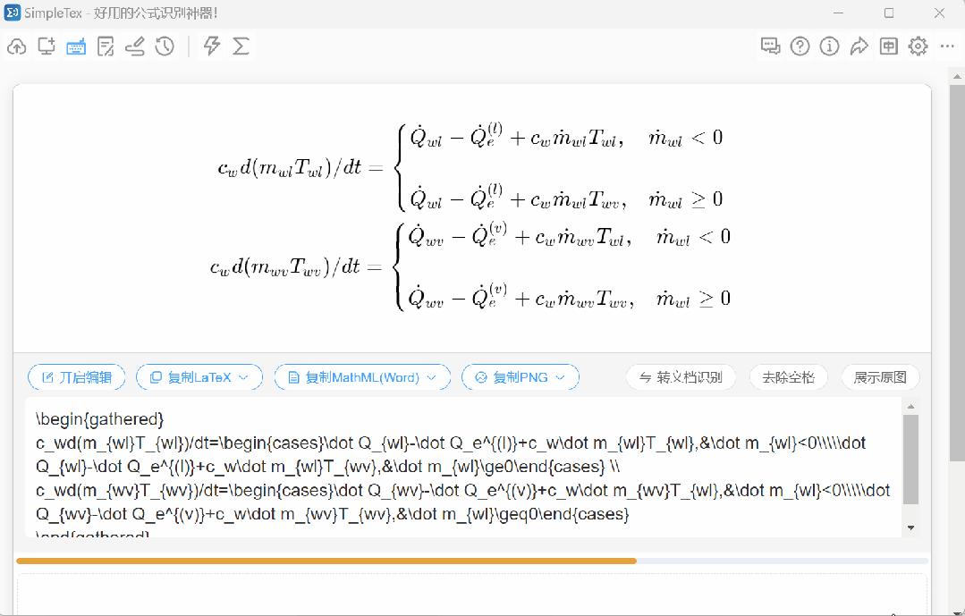Maximize the SimpleTex window
The height and width of the screenshot is (616, 965).
click(x=889, y=13)
